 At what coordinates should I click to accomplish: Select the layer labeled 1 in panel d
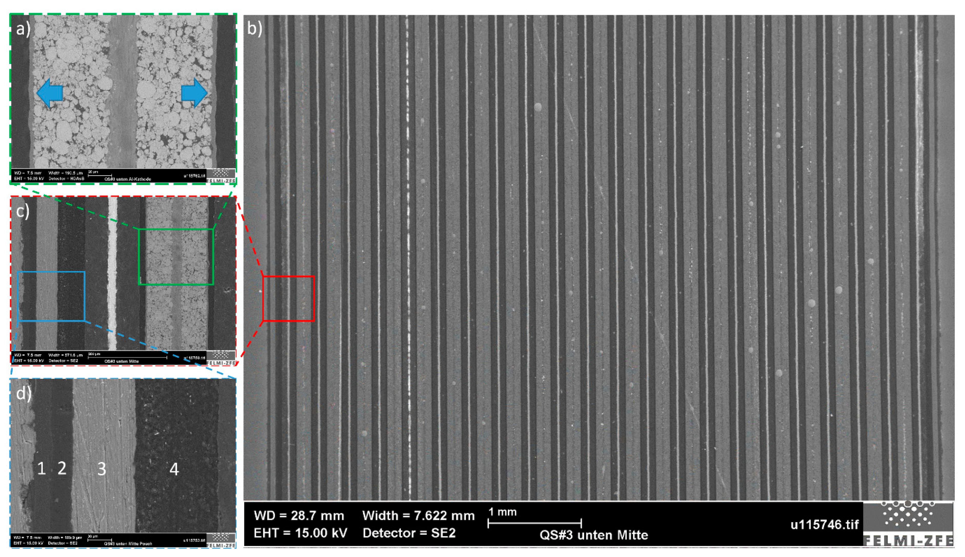(x=41, y=469)
